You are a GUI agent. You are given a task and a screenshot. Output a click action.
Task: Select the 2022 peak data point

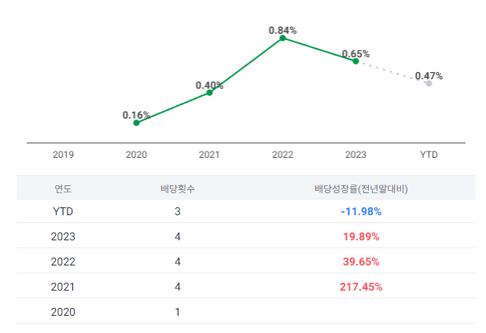click(x=282, y=38)
